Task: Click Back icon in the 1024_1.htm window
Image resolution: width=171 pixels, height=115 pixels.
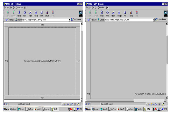Action: 8,13
